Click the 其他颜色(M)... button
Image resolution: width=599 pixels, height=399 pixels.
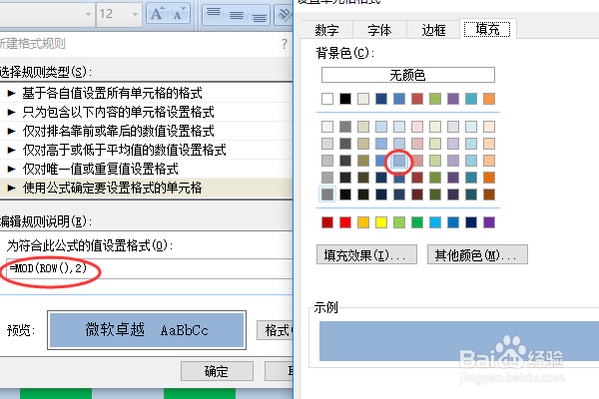point(477,254)
